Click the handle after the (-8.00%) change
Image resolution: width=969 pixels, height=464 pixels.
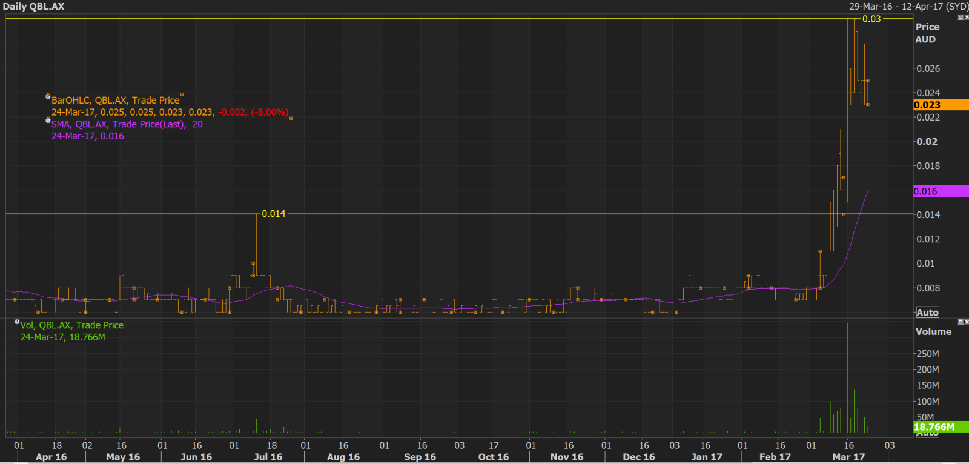291,118
